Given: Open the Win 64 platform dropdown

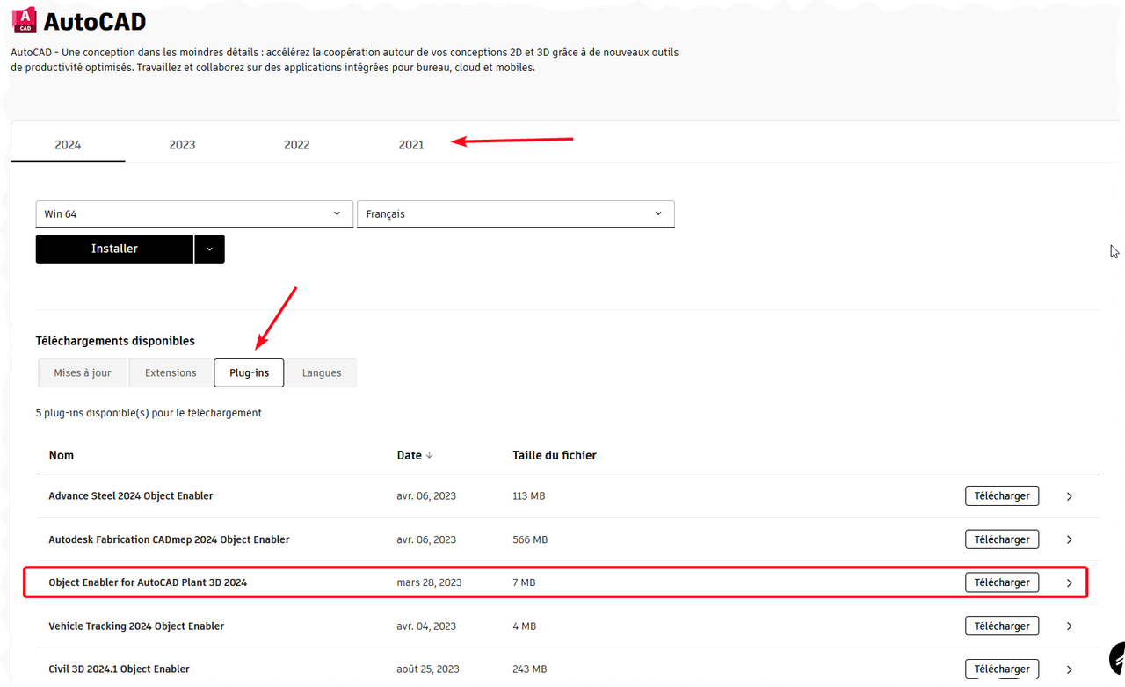Looking at the screenshot, I should pyautogui.click(x=193, y=213).
